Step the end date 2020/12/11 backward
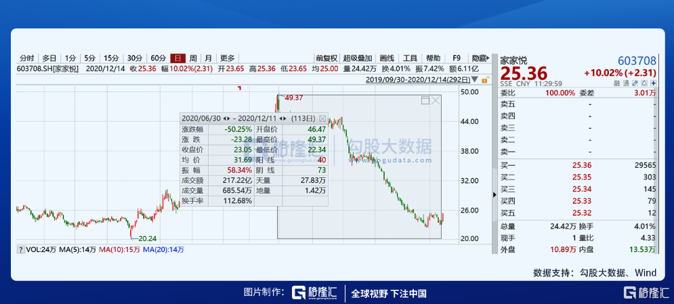Viewport: 674px width, 304px height. 280,118
